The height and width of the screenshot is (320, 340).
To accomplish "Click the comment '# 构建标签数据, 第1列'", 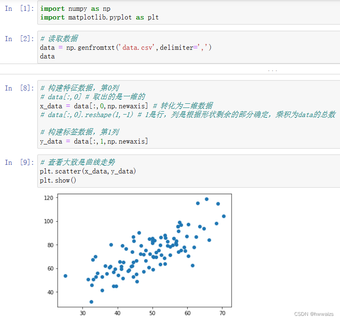I will coord(80,132).
